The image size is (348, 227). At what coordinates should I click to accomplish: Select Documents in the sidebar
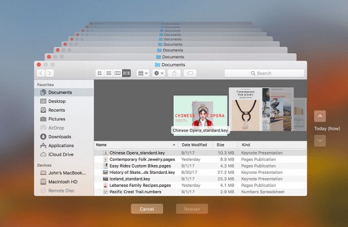64,93
